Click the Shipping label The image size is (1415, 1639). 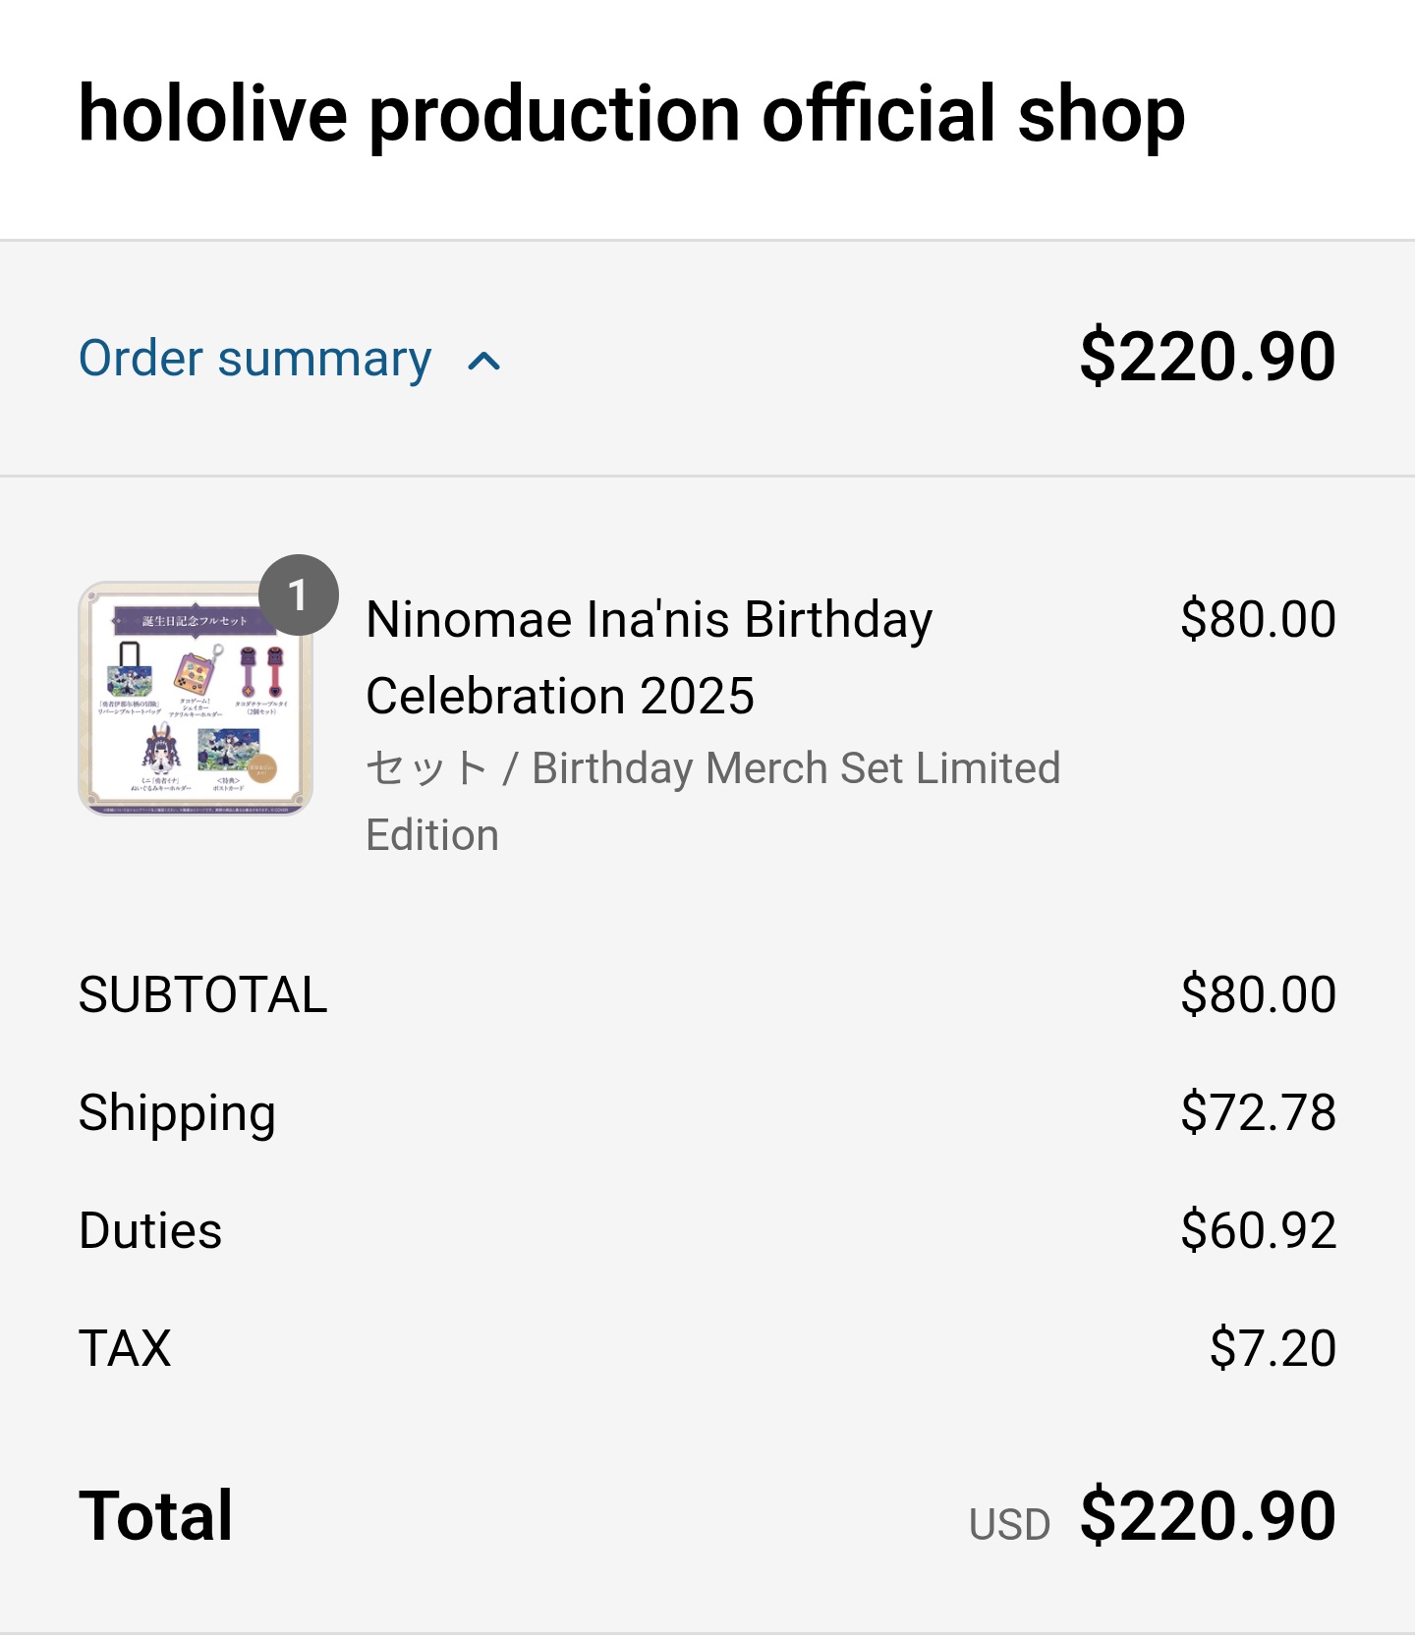(177, 1112)
